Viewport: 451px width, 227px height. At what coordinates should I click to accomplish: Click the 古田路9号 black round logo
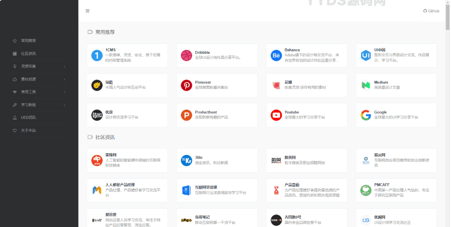[x=276, y=220]
